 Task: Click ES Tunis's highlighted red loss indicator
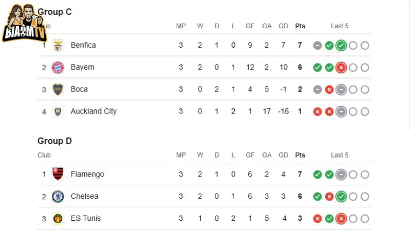pos(341,219)
